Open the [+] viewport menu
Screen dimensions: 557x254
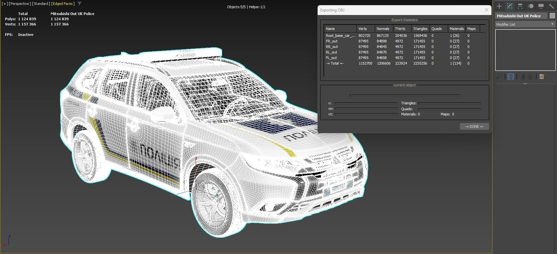[x=5, y=4]
